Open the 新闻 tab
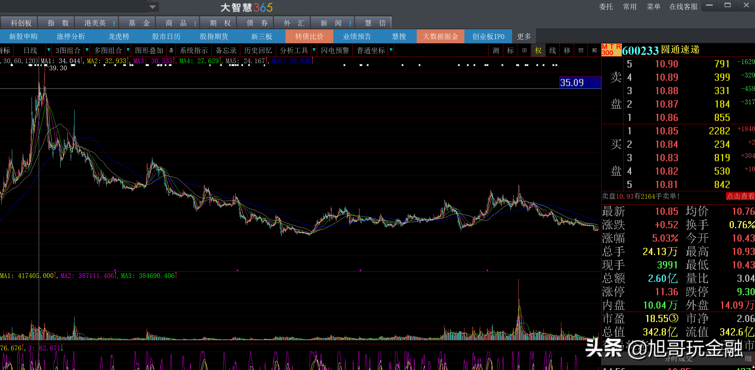 331,23
